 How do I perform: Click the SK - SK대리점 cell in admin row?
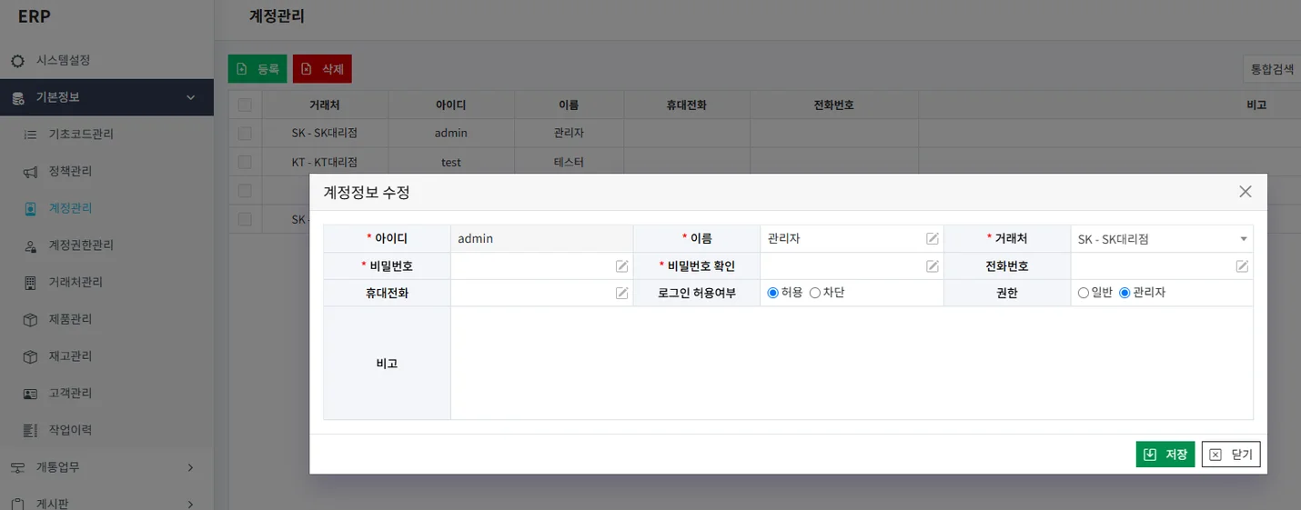pyautogui.click(x=325, y=133)
